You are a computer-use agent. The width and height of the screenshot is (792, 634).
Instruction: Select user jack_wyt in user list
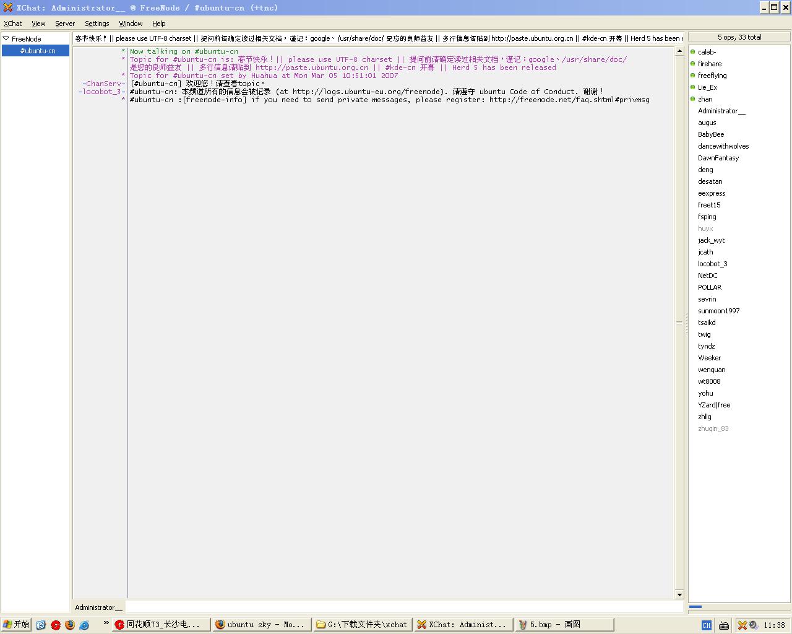711,240
